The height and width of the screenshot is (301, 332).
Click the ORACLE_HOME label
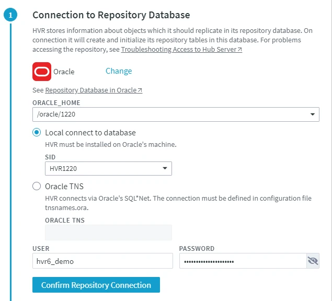tap(56, 102)
